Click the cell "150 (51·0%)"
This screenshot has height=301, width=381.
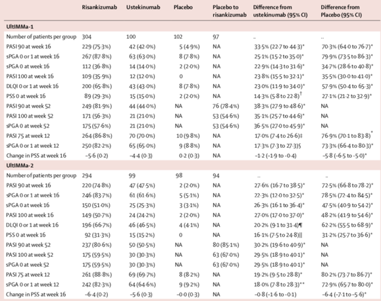(x=96, y=205)
